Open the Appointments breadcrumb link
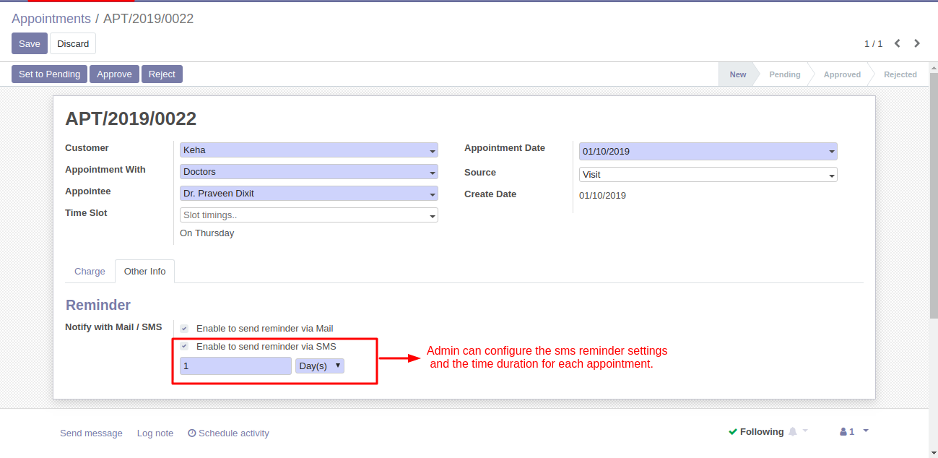Screen dimensions: 938x458 click(51, 19)
